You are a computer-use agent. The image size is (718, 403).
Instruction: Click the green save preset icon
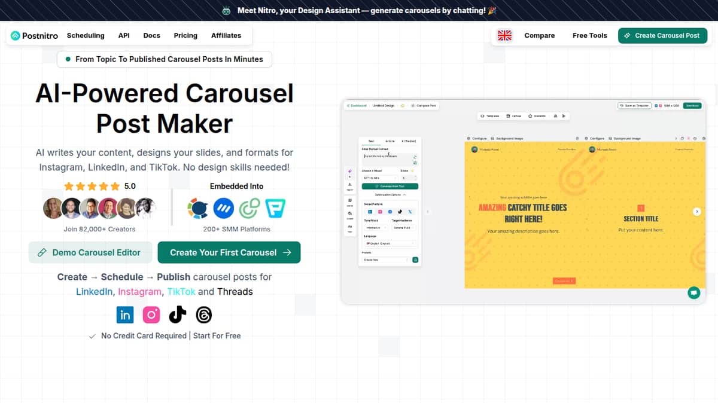coord(415,260)
